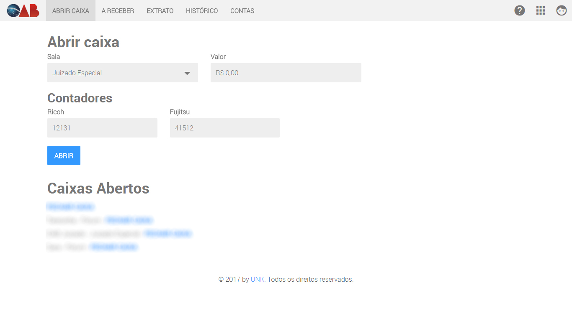
Task: Switch to the Abrir Caixa tab
Action: click(70, 11)
